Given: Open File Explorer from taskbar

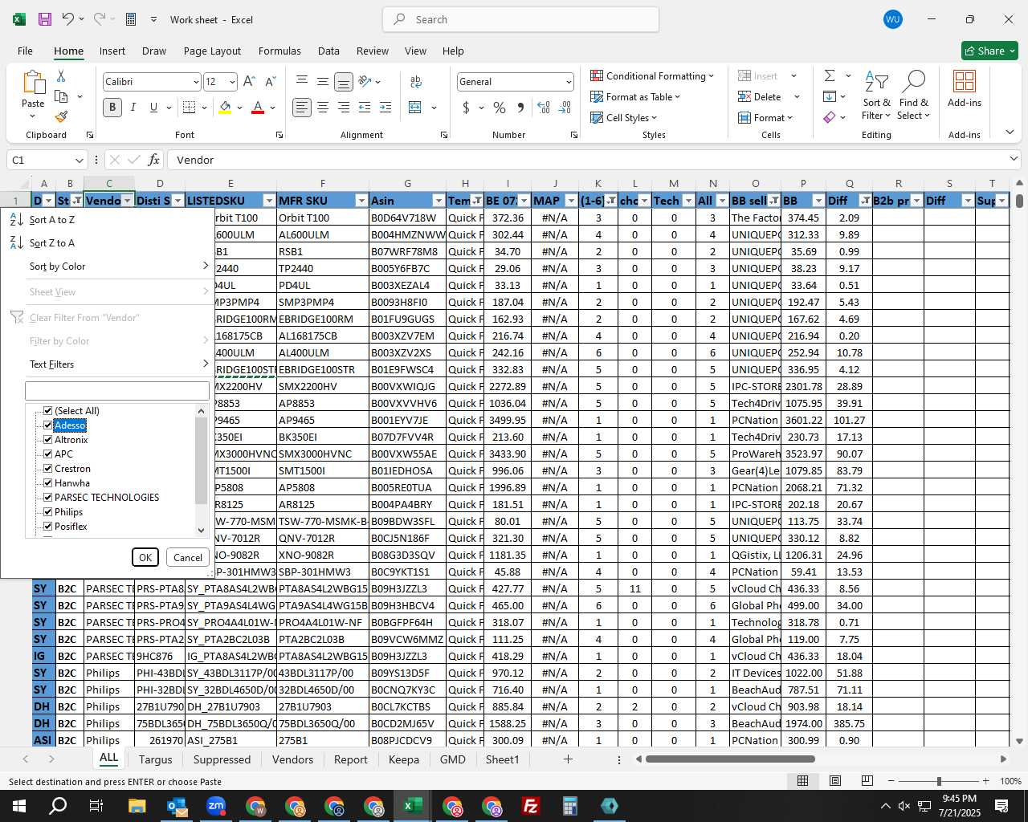Looking at the screenshot, I should coord(137,806).
